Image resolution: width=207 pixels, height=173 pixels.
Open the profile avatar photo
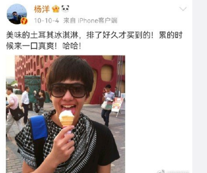click(17, 14)
